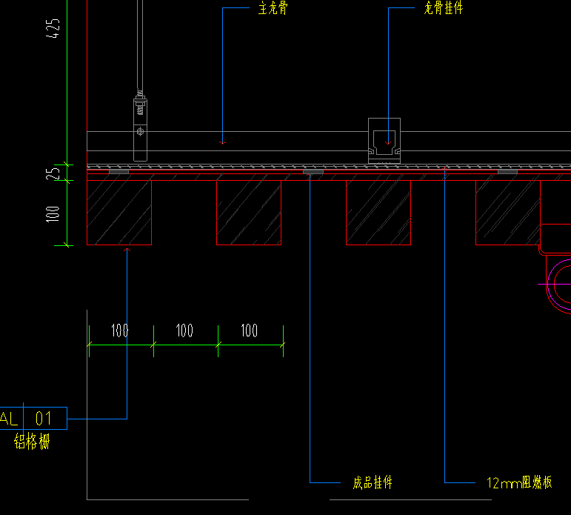
Task: Click the 01 cell of the material tag
Action: click(x=44, y=419)
